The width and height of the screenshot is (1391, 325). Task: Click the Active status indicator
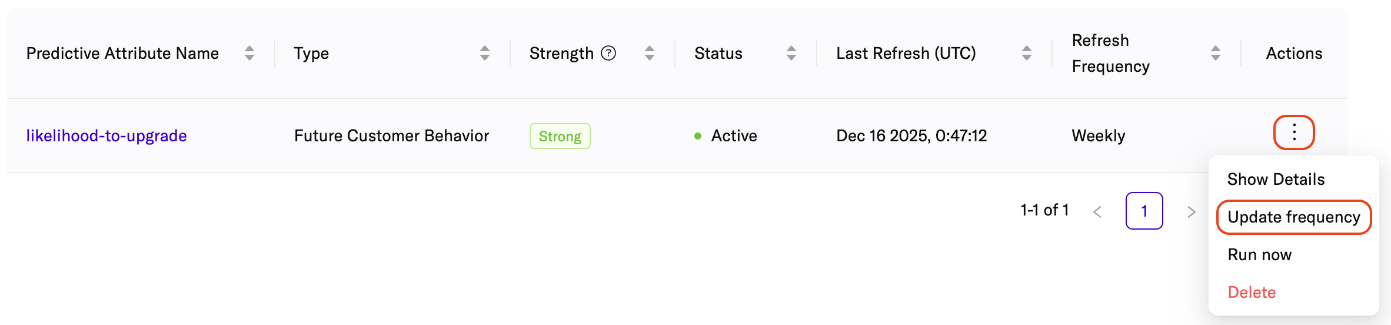click(x=726, y=136)
